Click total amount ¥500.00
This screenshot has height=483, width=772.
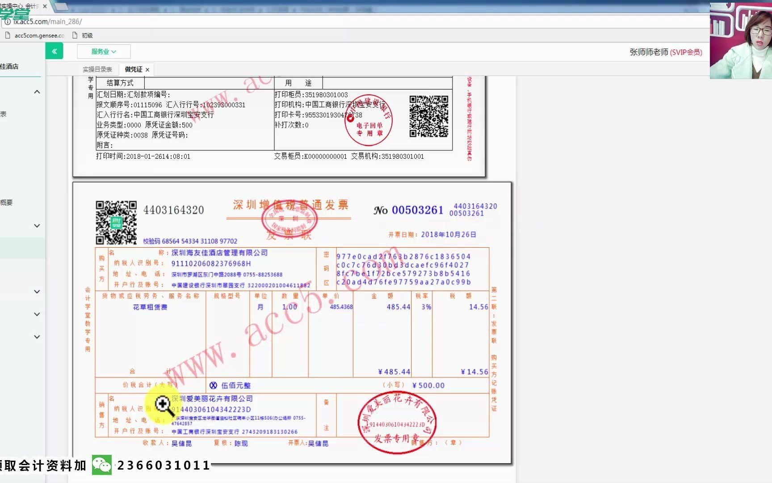click(428, 386)
